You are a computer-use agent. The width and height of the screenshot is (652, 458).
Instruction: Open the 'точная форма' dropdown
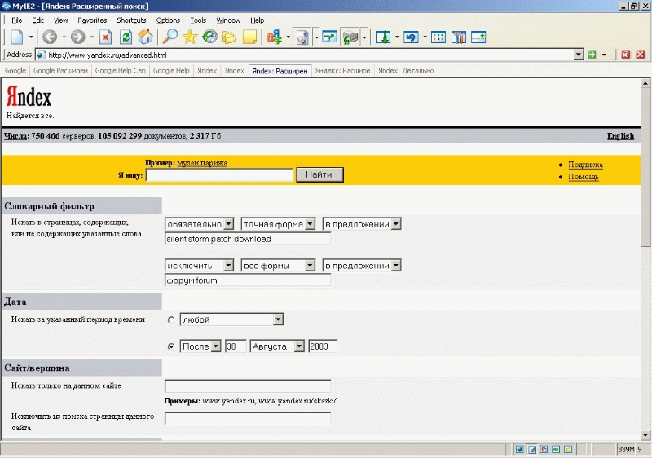[x=278, y=224]
